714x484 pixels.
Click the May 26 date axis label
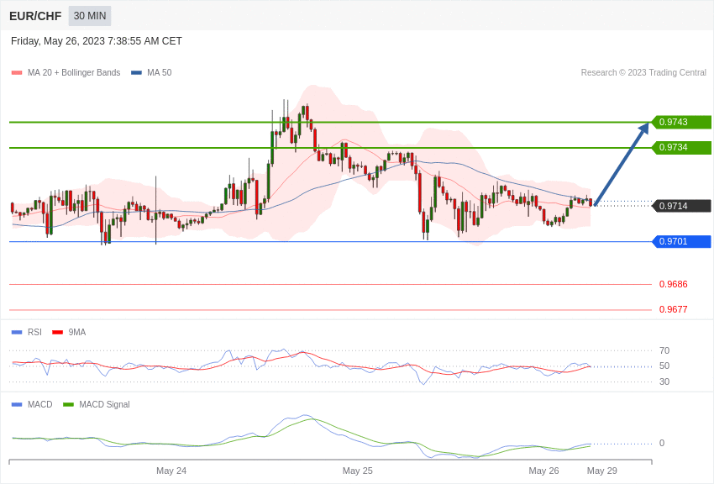tap(543, 471)
